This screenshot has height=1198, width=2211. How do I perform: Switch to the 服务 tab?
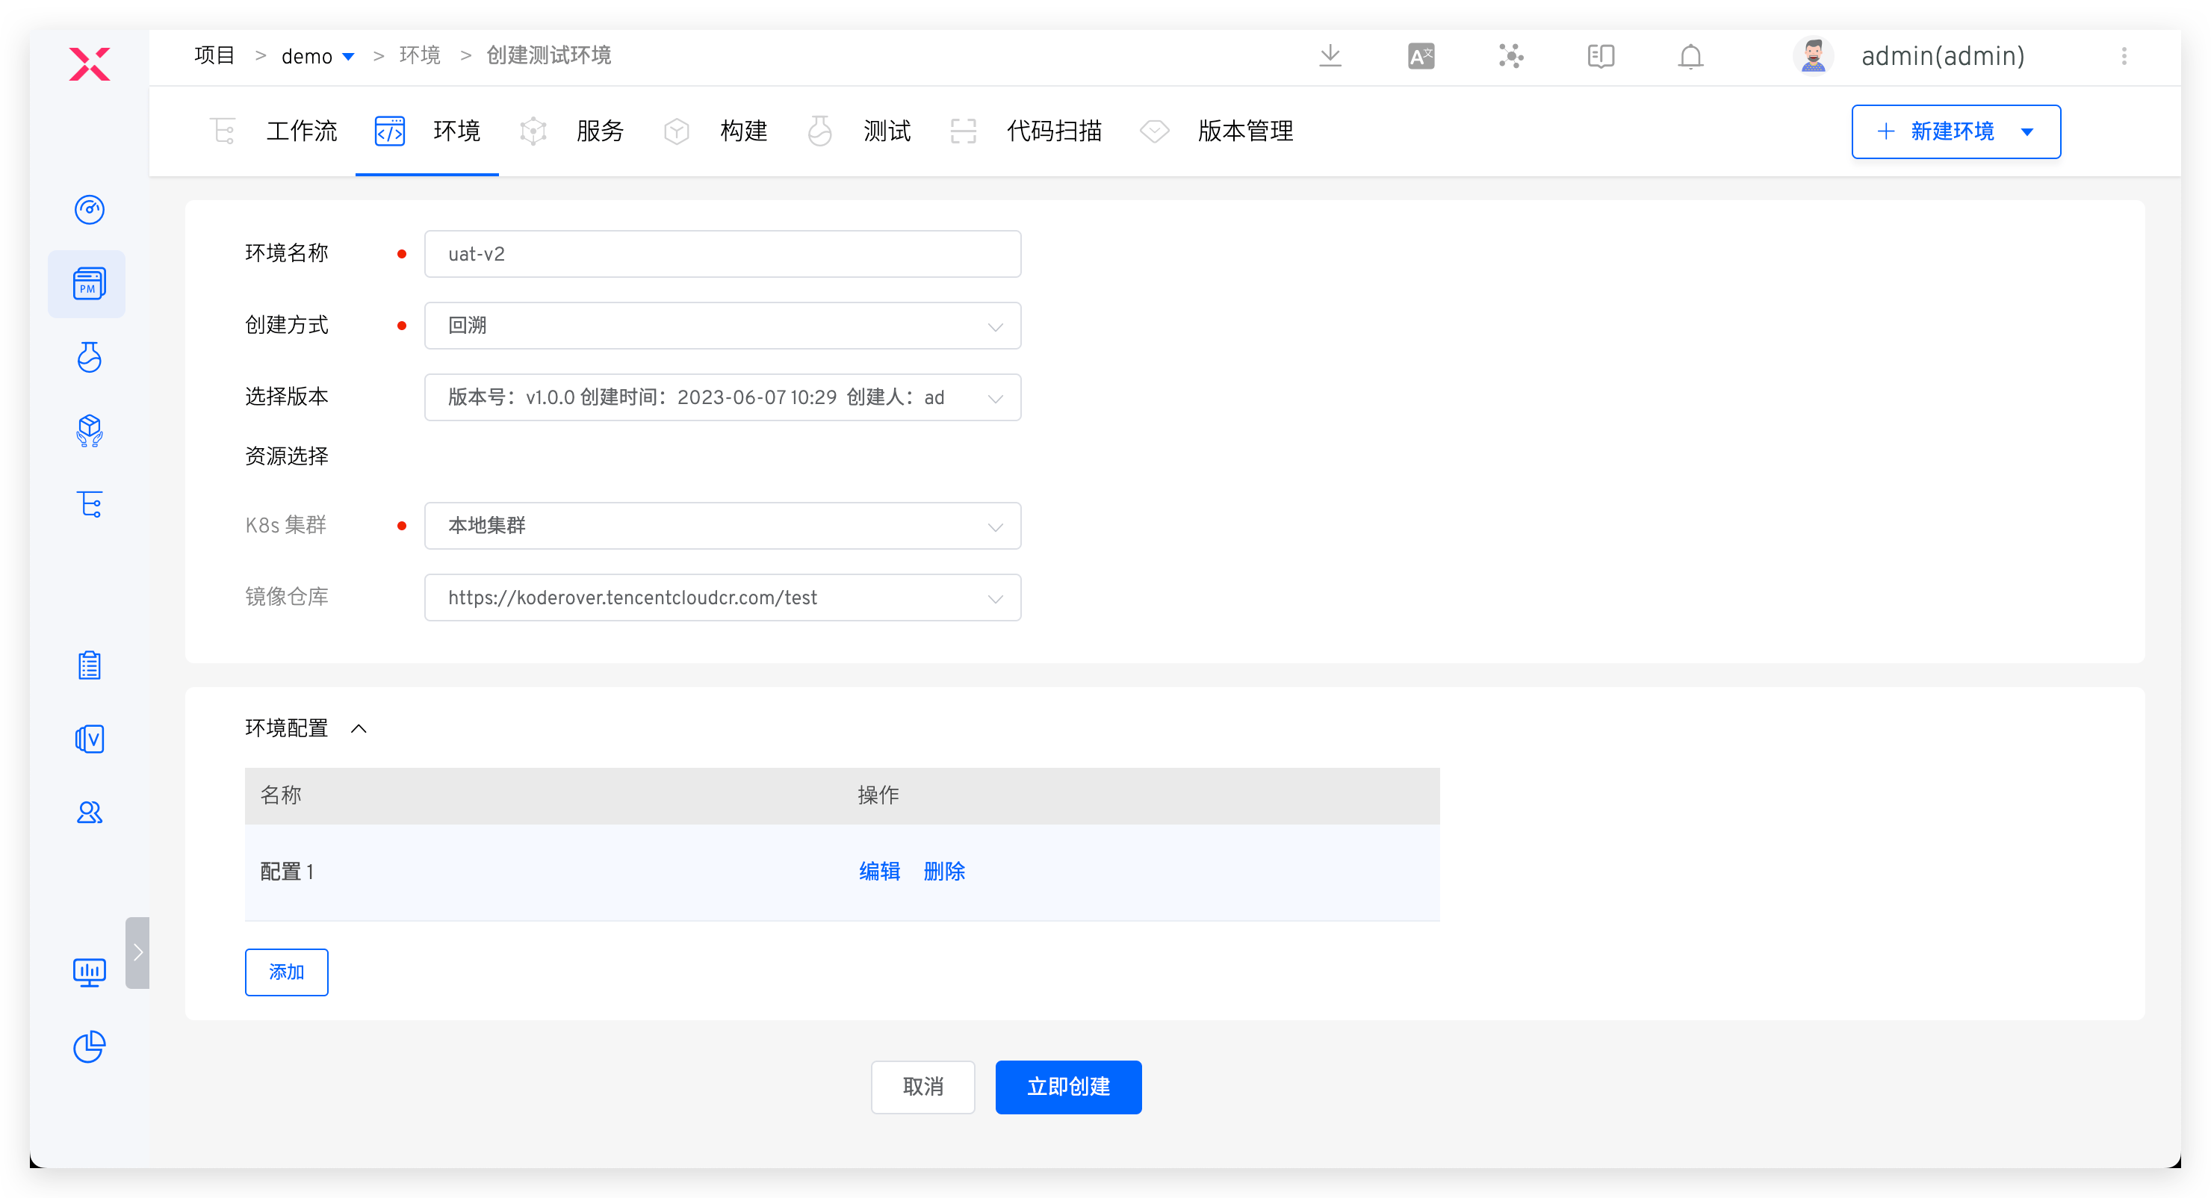[599, 131]
